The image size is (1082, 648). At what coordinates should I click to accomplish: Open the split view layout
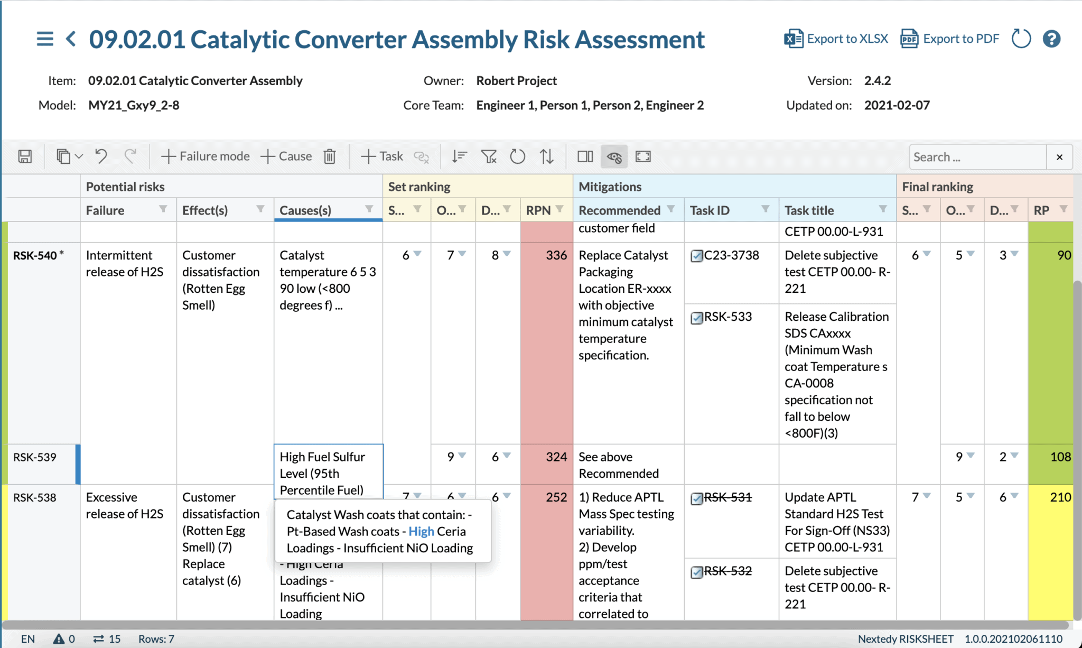point(584,156)
